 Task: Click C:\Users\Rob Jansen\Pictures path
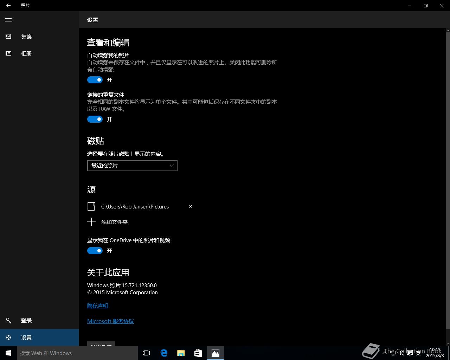pyautogui.click(x=135, y=207)
